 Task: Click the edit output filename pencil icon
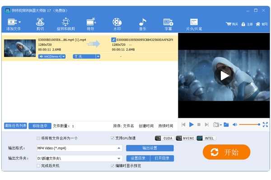[x=113, y=40]
